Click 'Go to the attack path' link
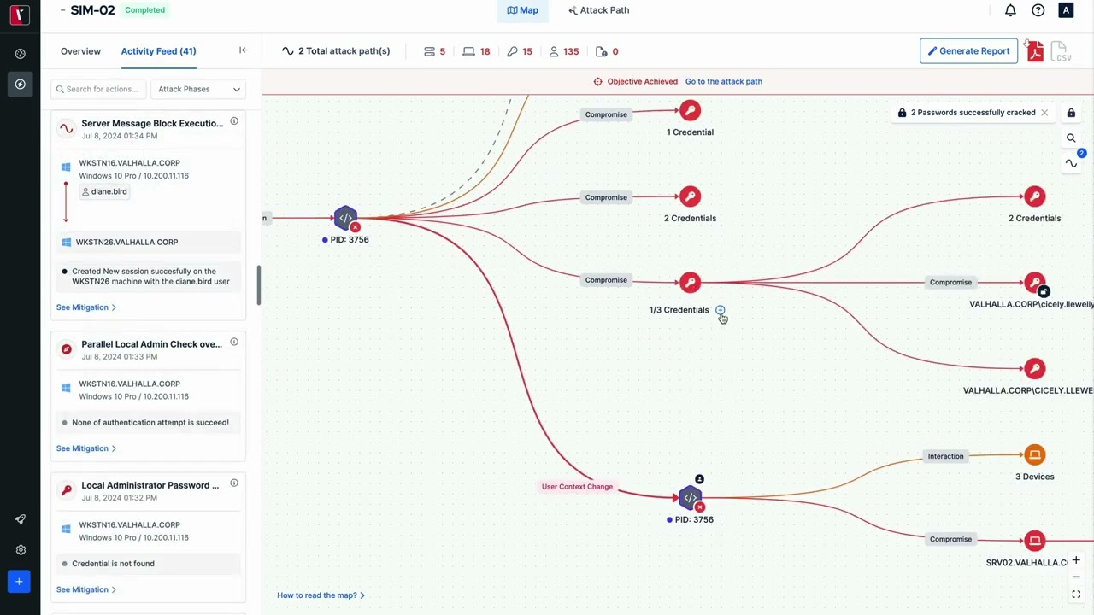Screen dimensions: 1094x615 [x=723, y=81]
